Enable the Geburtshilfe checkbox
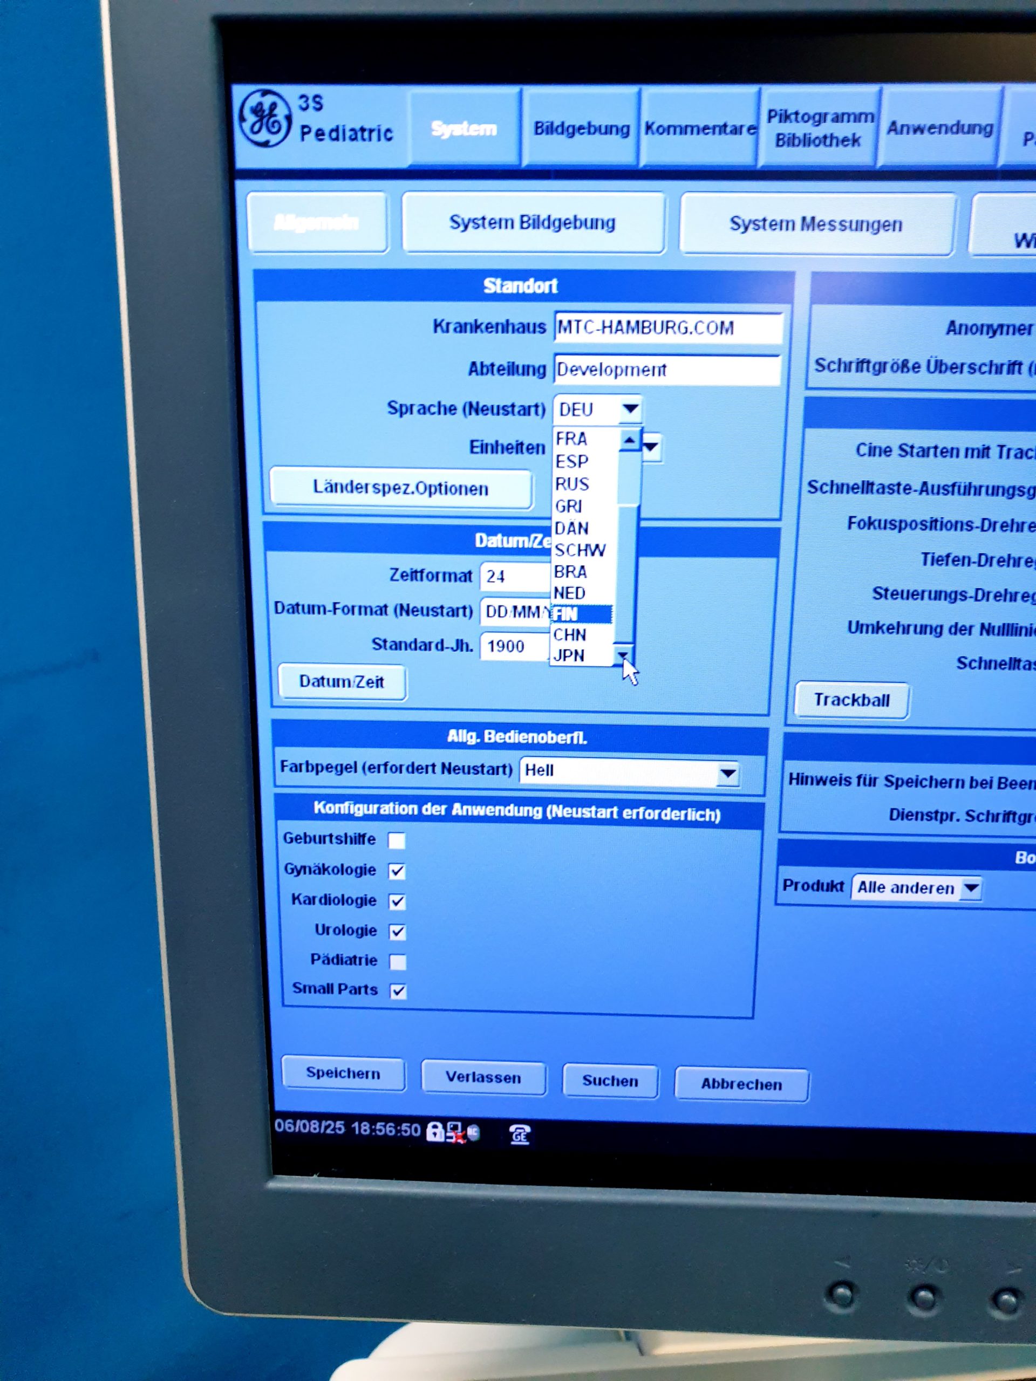 pyautogui.click(x=397, y=840)
